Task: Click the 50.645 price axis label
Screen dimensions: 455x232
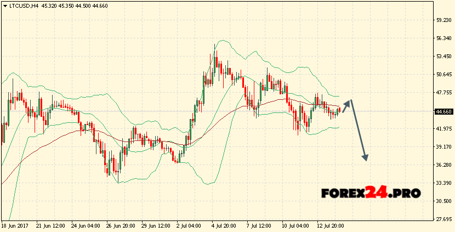Action: click(443, 75)
